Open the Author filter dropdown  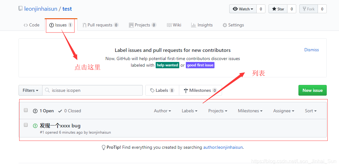tap(162, 111)
